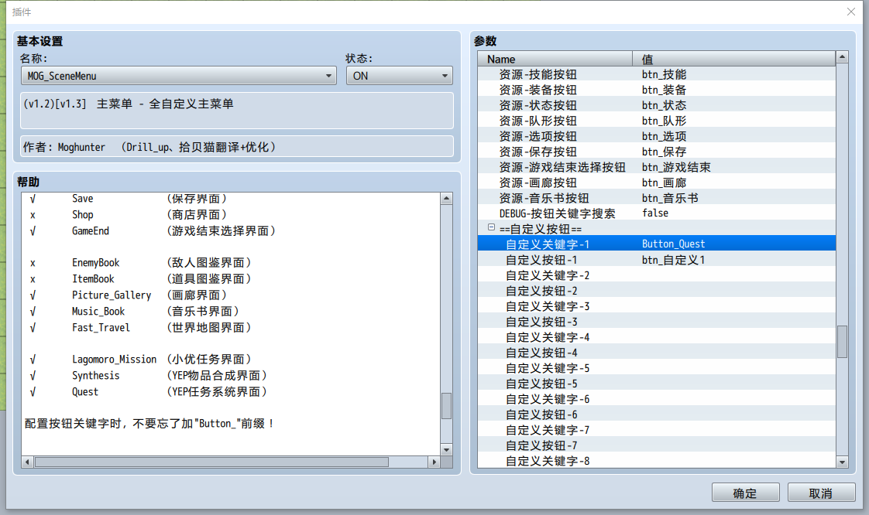This screenshot has height=515, width=869.
Task: Select the 自定义按钮-2 row
Action: click(657, 291)
